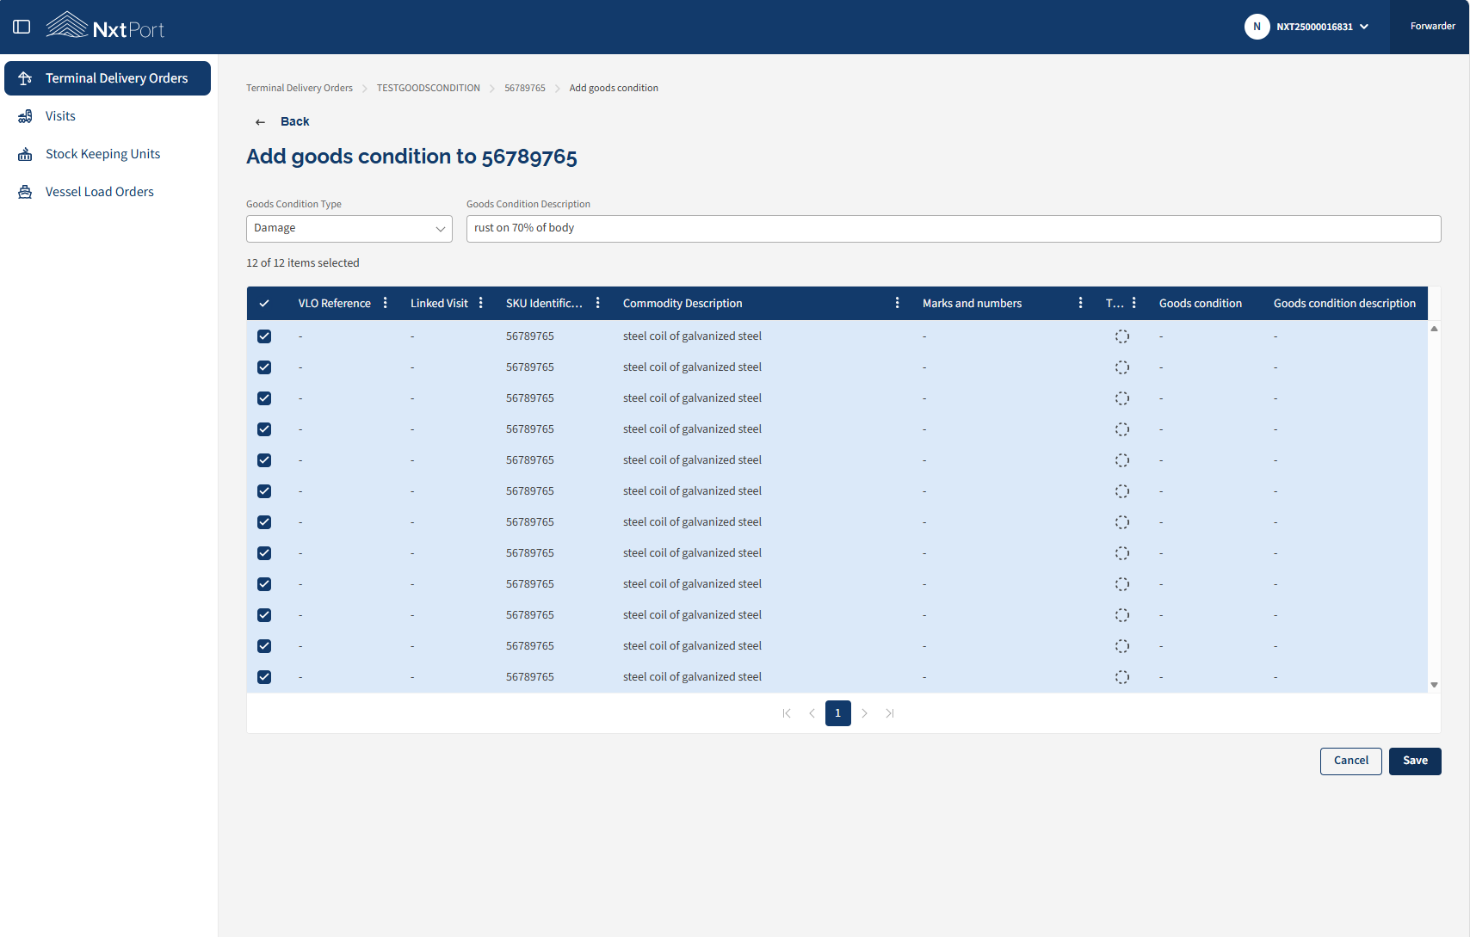Click the Save button
1470x937 pixels.
tap(1415, 761)
